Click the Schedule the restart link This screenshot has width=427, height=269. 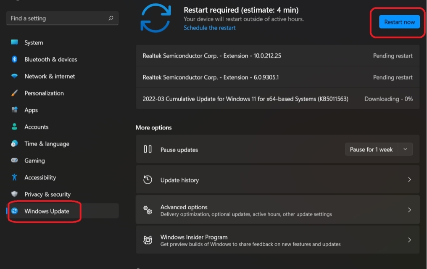pos(210,28)
